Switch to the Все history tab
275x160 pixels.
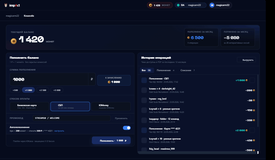click(x=147, y=70)
